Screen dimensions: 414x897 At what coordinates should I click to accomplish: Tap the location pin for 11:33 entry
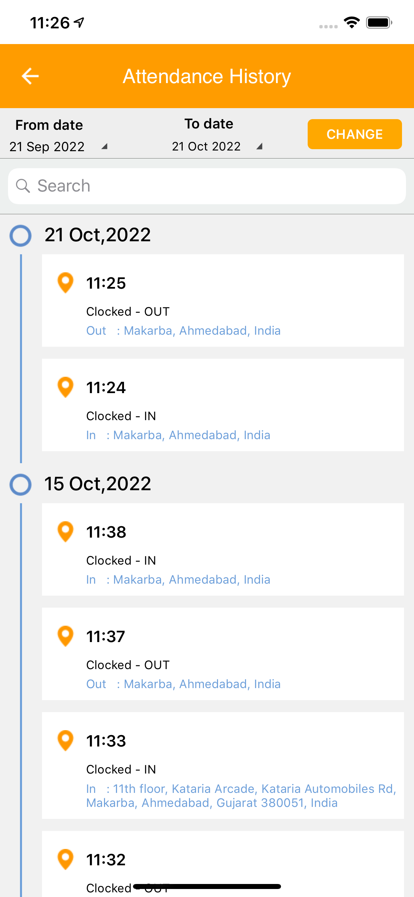65,740
